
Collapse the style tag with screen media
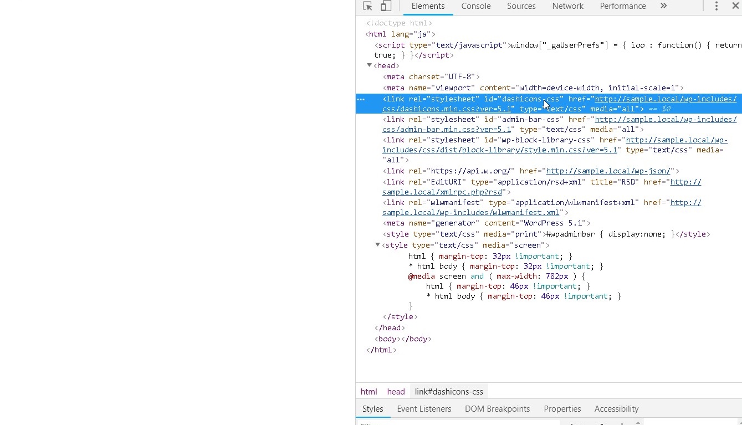pyautogui.click(x=377, y=245)
